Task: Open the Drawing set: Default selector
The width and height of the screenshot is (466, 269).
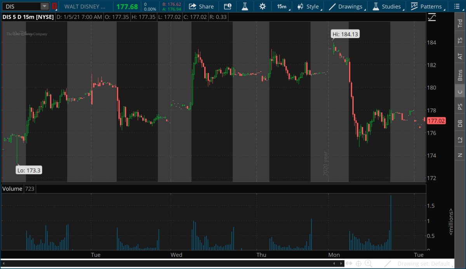Action: coord(425,264)
